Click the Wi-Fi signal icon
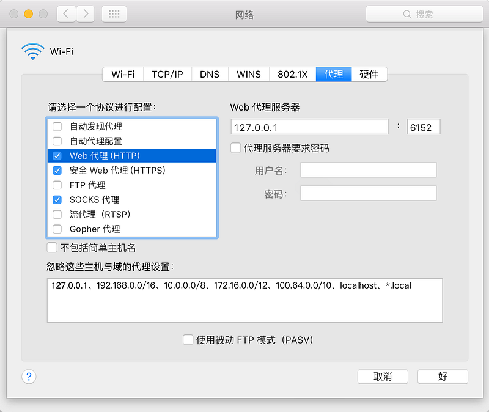Image resolution: width=489 pixels, height=412 pixels. click(x=33, y=51)
